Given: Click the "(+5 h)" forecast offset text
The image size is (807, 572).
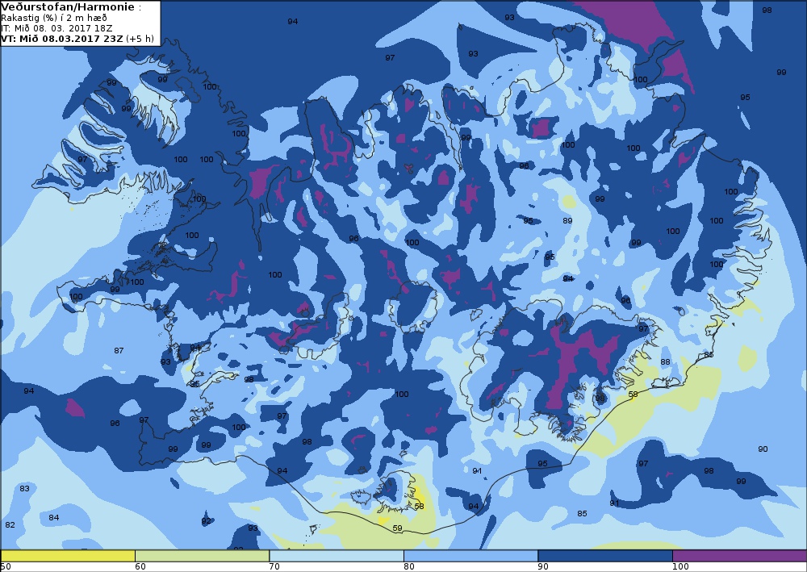Looking at the screenshot, I should tap(140, 39).
